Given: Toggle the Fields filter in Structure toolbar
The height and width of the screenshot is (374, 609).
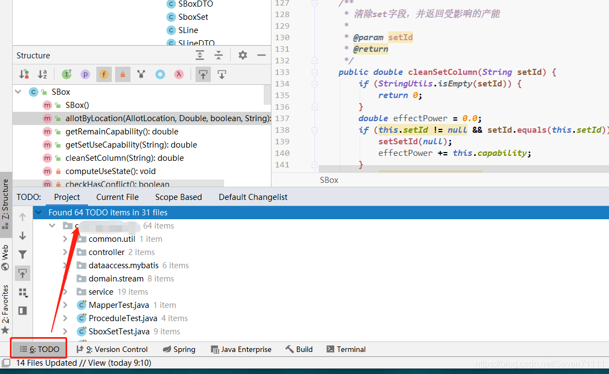Looking at the screenshot, I should (x=104, y=74).
